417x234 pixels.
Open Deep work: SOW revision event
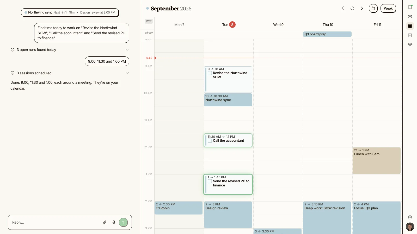[x=327, y=218]
